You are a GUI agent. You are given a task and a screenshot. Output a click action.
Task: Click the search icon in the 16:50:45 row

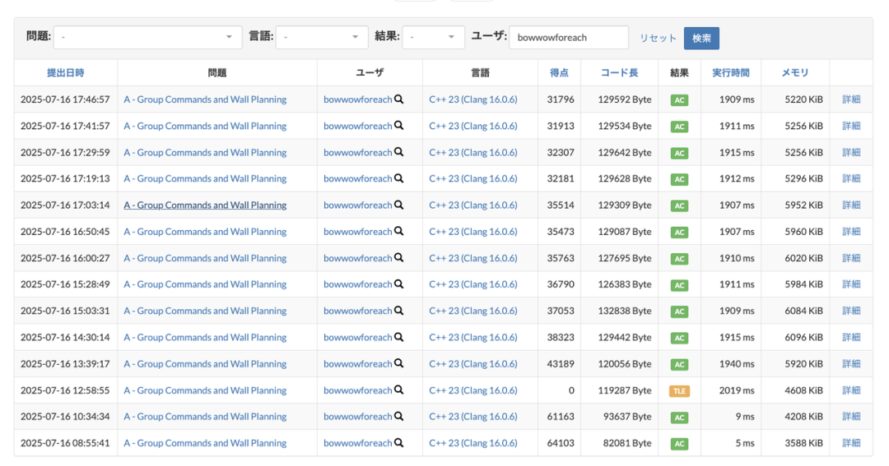(399, 232)
